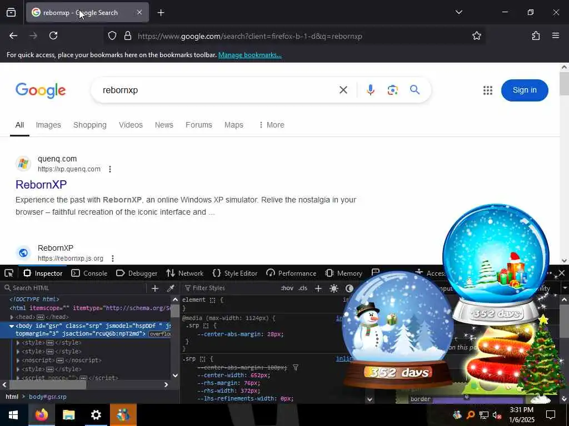Switch to News results tab
This screenshot has width=569, height=426.
(x=164, y=125)
